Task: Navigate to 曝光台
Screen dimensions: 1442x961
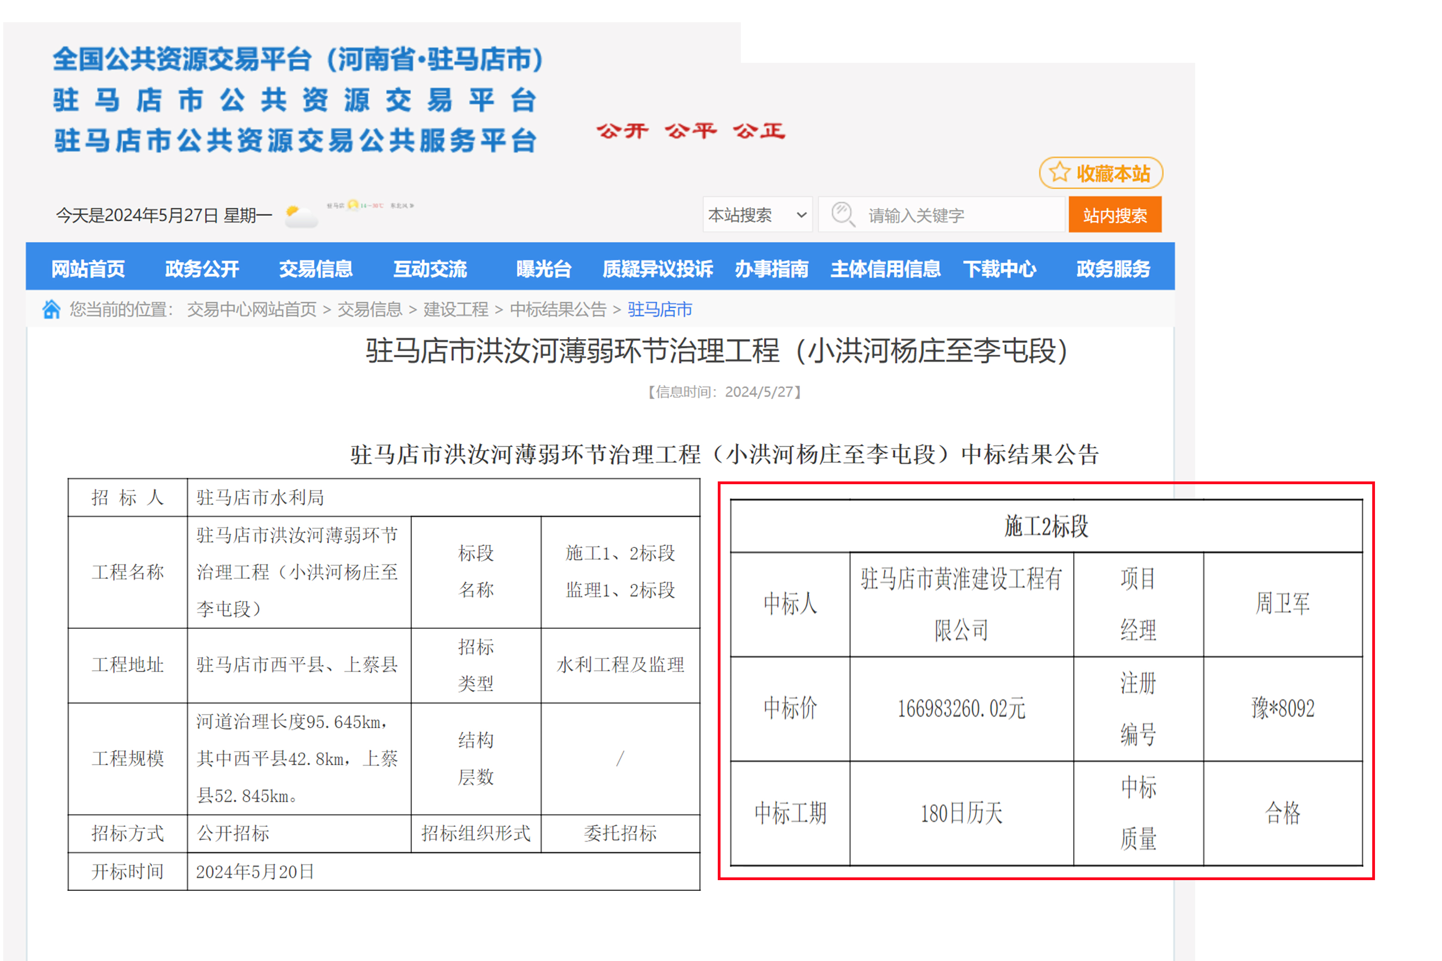Action: click(x=543, y=268)
